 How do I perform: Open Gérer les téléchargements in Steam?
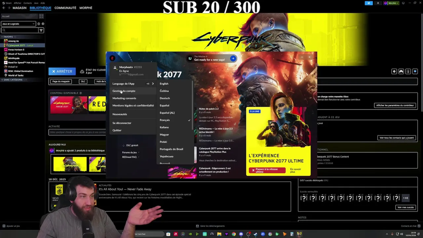(x=211, y=226)
